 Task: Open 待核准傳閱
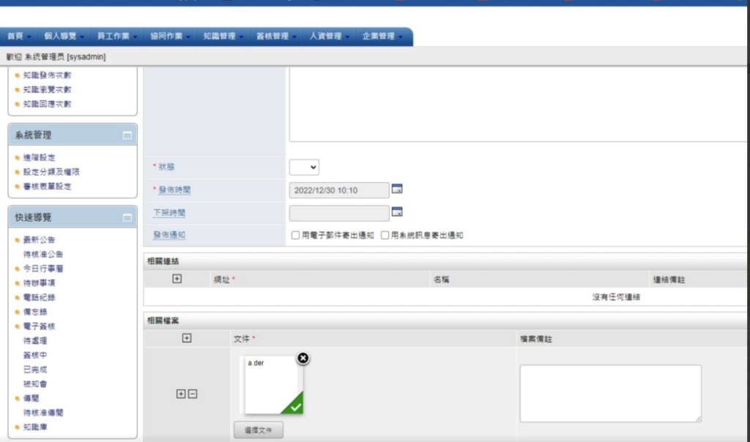pyautogui.click(x=43, y=413)
